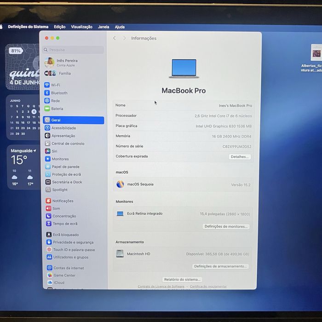Click serial number C02X99UMJG5J
The image size is (322, 322).
click(x=237, y=147)
